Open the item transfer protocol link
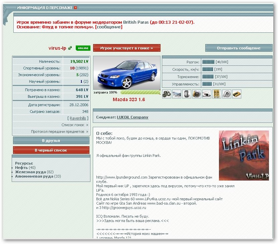Viewport: 278px width, 244px height. 59,132
